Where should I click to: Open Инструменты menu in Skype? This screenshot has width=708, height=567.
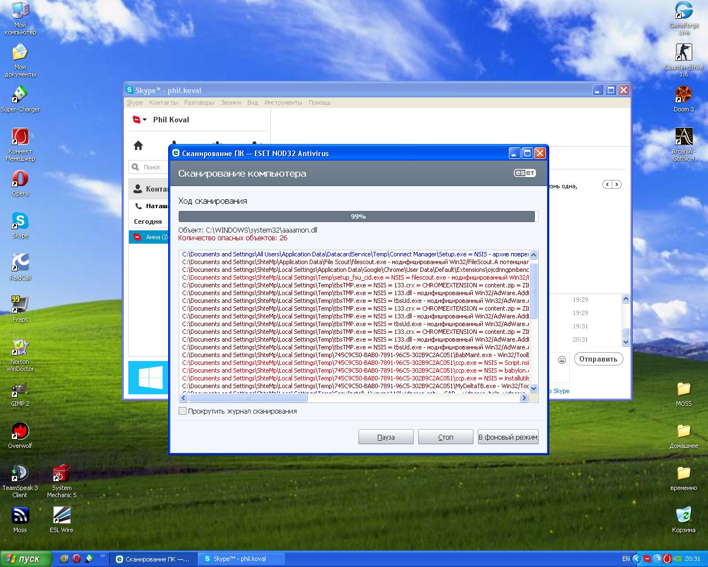(283, 102)
